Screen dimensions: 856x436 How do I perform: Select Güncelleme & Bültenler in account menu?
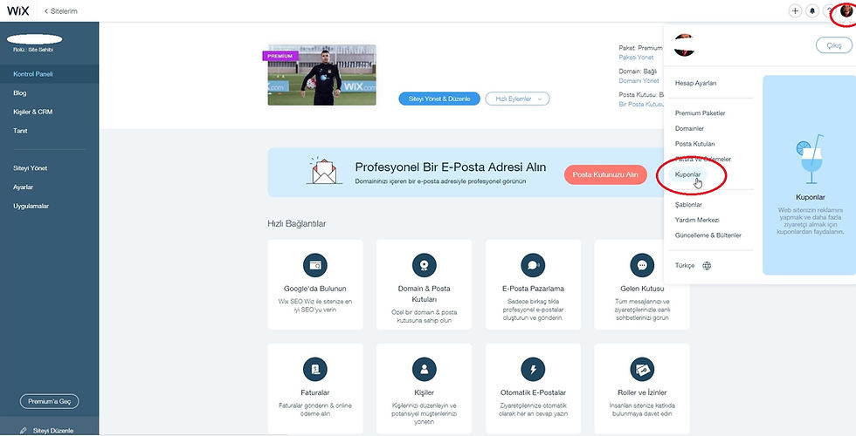pyautogui.click(x=708, y=235)
